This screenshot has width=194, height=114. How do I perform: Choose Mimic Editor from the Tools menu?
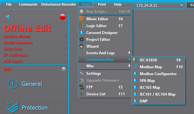coord(105,19)
